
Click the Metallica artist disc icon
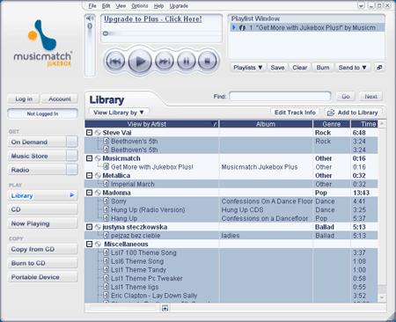[98, 176]
